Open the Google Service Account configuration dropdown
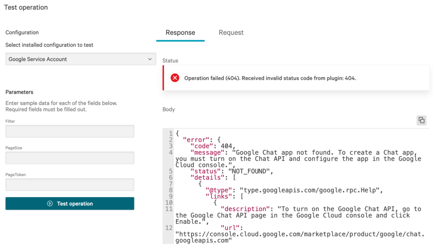This screenshot has width=434, height=250. [x=81, y=59]
